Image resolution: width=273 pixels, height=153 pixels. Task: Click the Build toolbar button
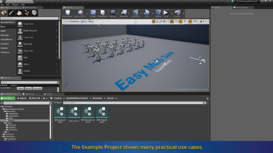(x=147, y=14)
